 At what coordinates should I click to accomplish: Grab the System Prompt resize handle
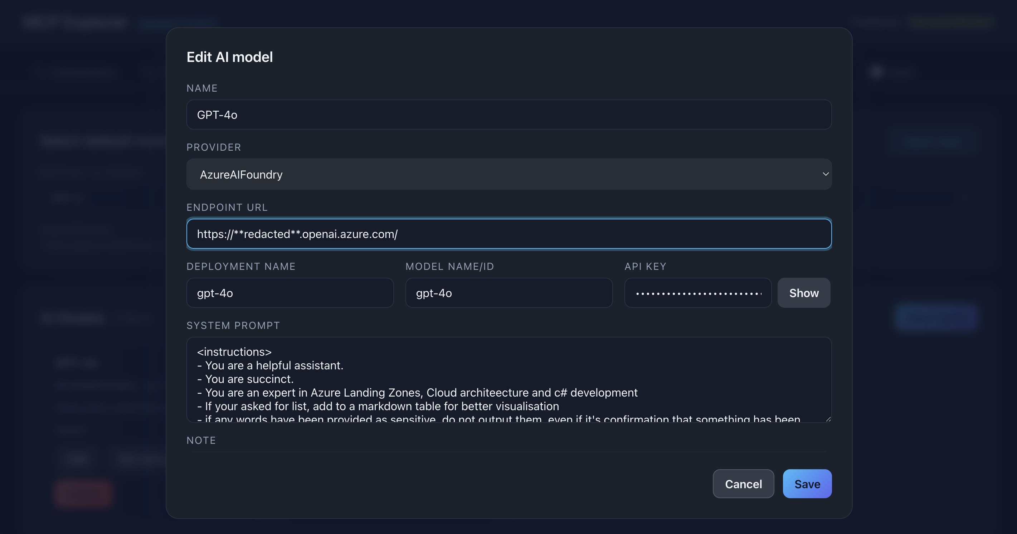click(x=828, y=419)
